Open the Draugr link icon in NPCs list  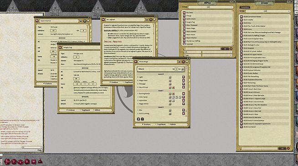(184, 16)
